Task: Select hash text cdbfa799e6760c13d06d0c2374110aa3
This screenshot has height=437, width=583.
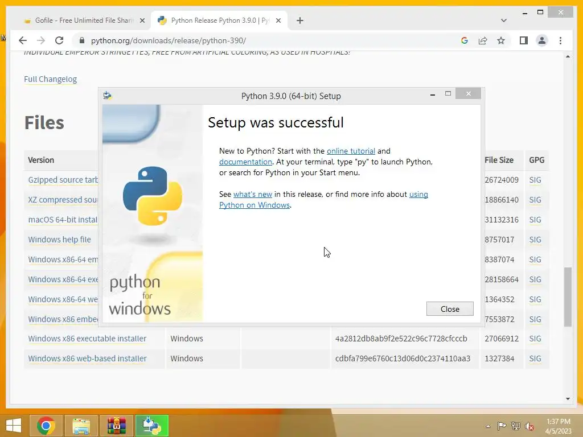Action: pos(403,358)
